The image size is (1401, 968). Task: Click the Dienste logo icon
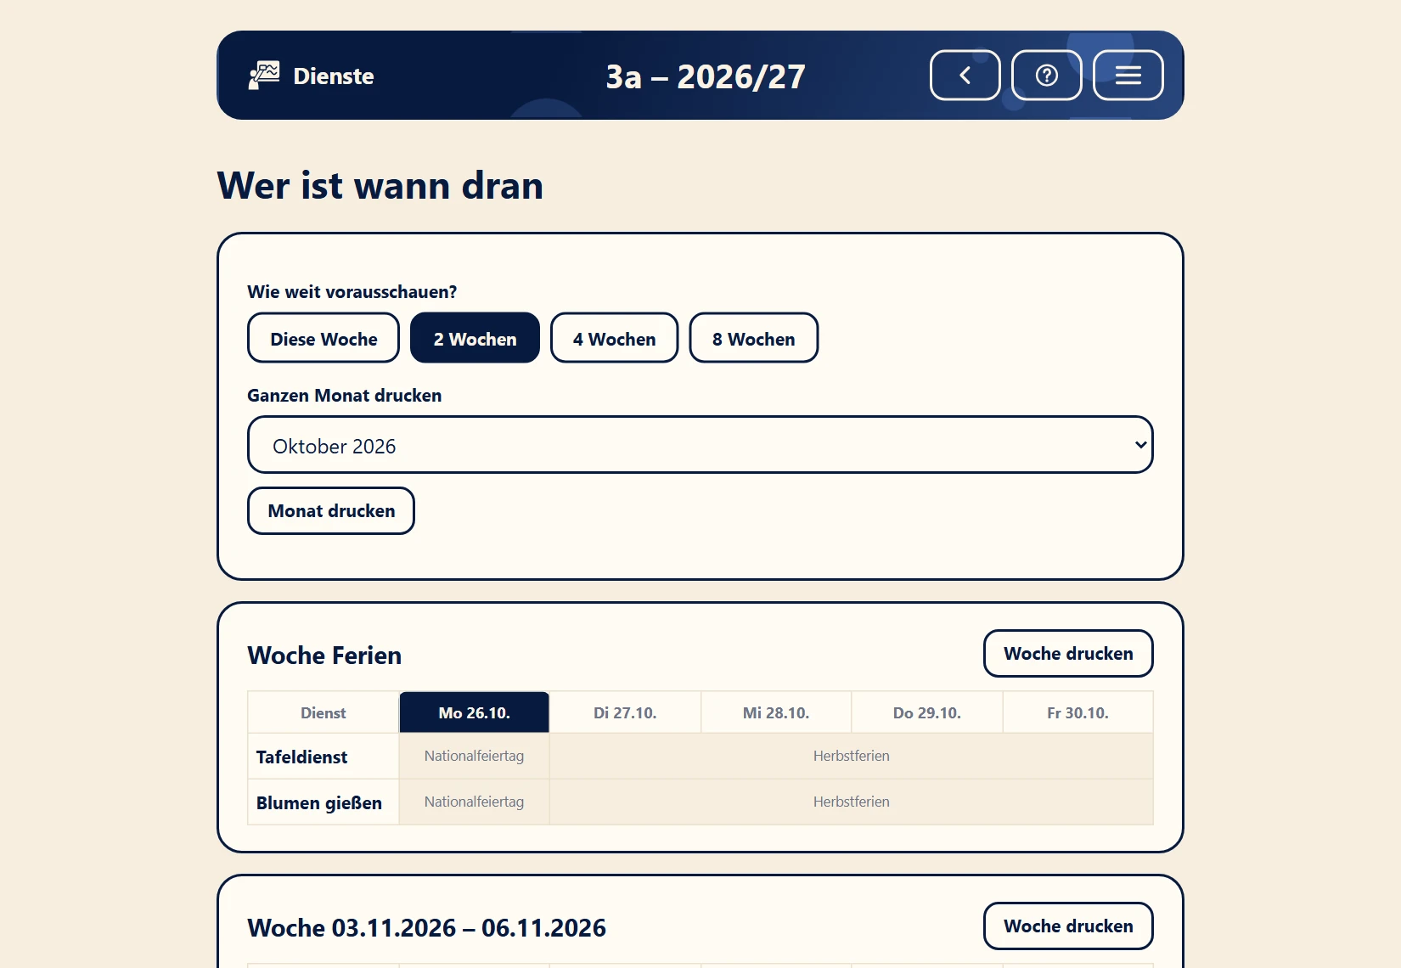point(264,76)
